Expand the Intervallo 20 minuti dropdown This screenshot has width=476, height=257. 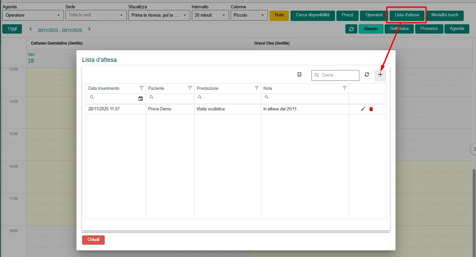(x=210, y=15)
